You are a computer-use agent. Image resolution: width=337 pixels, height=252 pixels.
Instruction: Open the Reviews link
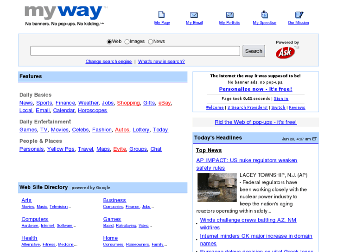click(x=297, y=107)
